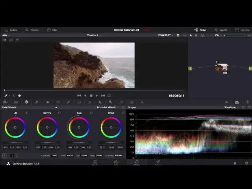Open the Keyframes panel icon
This screenshot has height=189, width=252.
[226, 102]
